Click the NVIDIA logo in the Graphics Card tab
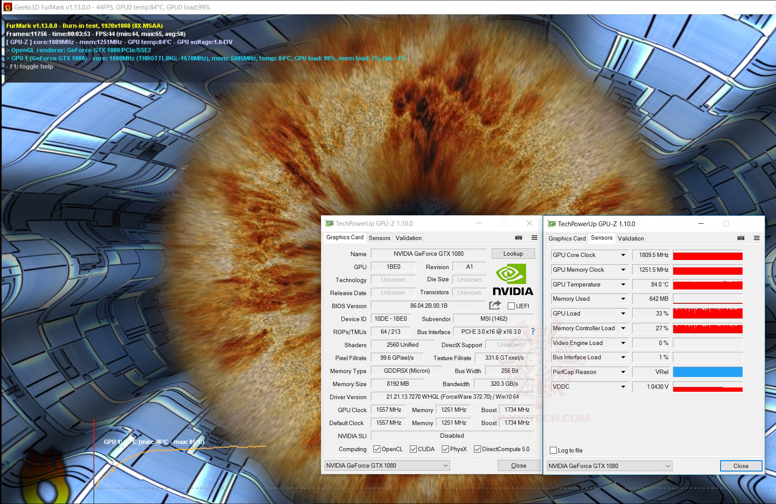 [513, 280]
